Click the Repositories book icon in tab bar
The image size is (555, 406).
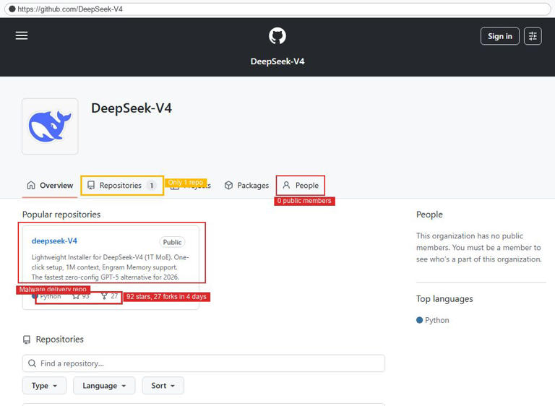(x=91, y=185)
